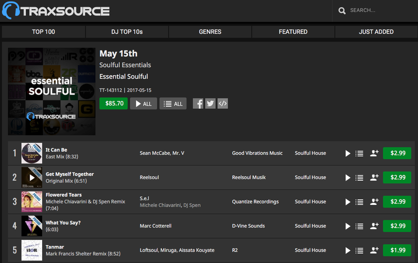Buy the full chart for $85.70

point(114,104)
